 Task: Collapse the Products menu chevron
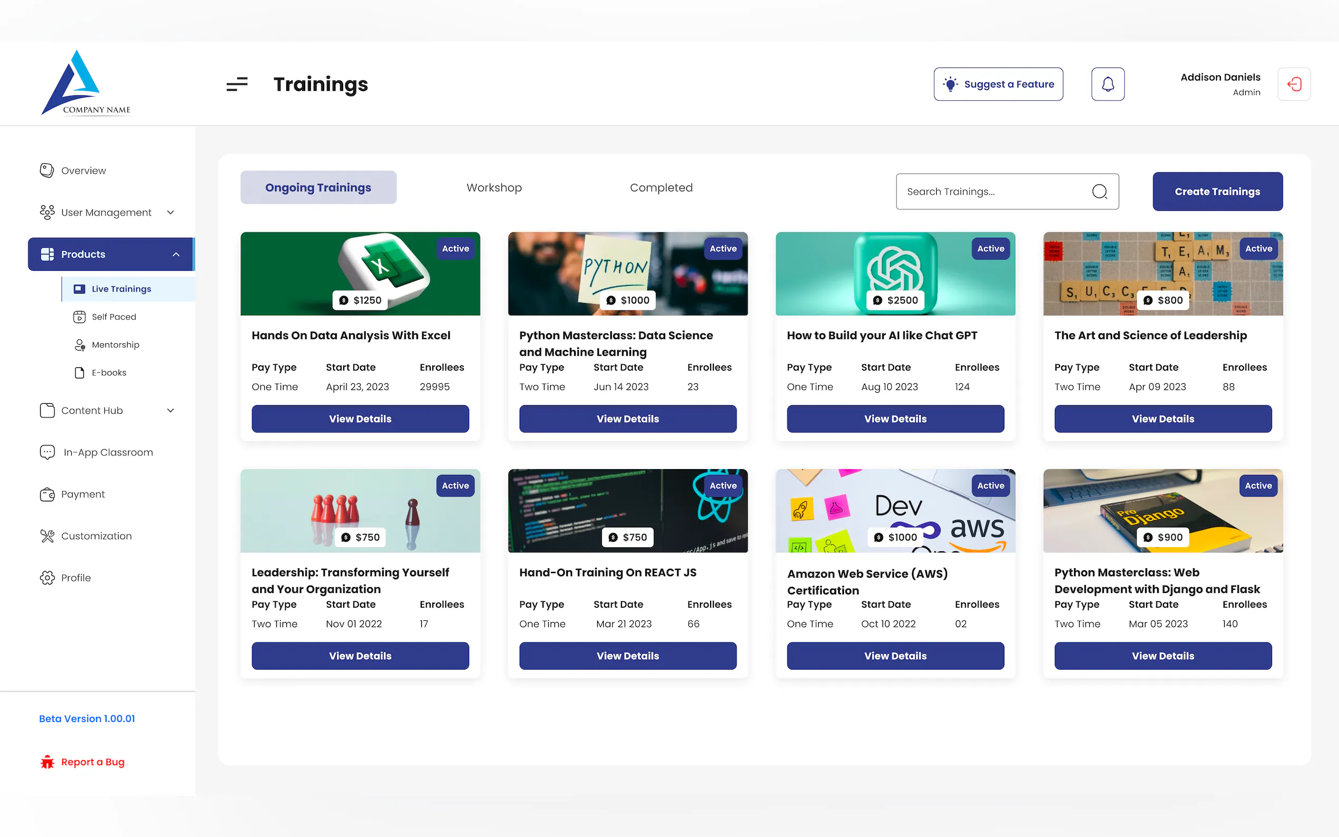pos(176,254)
